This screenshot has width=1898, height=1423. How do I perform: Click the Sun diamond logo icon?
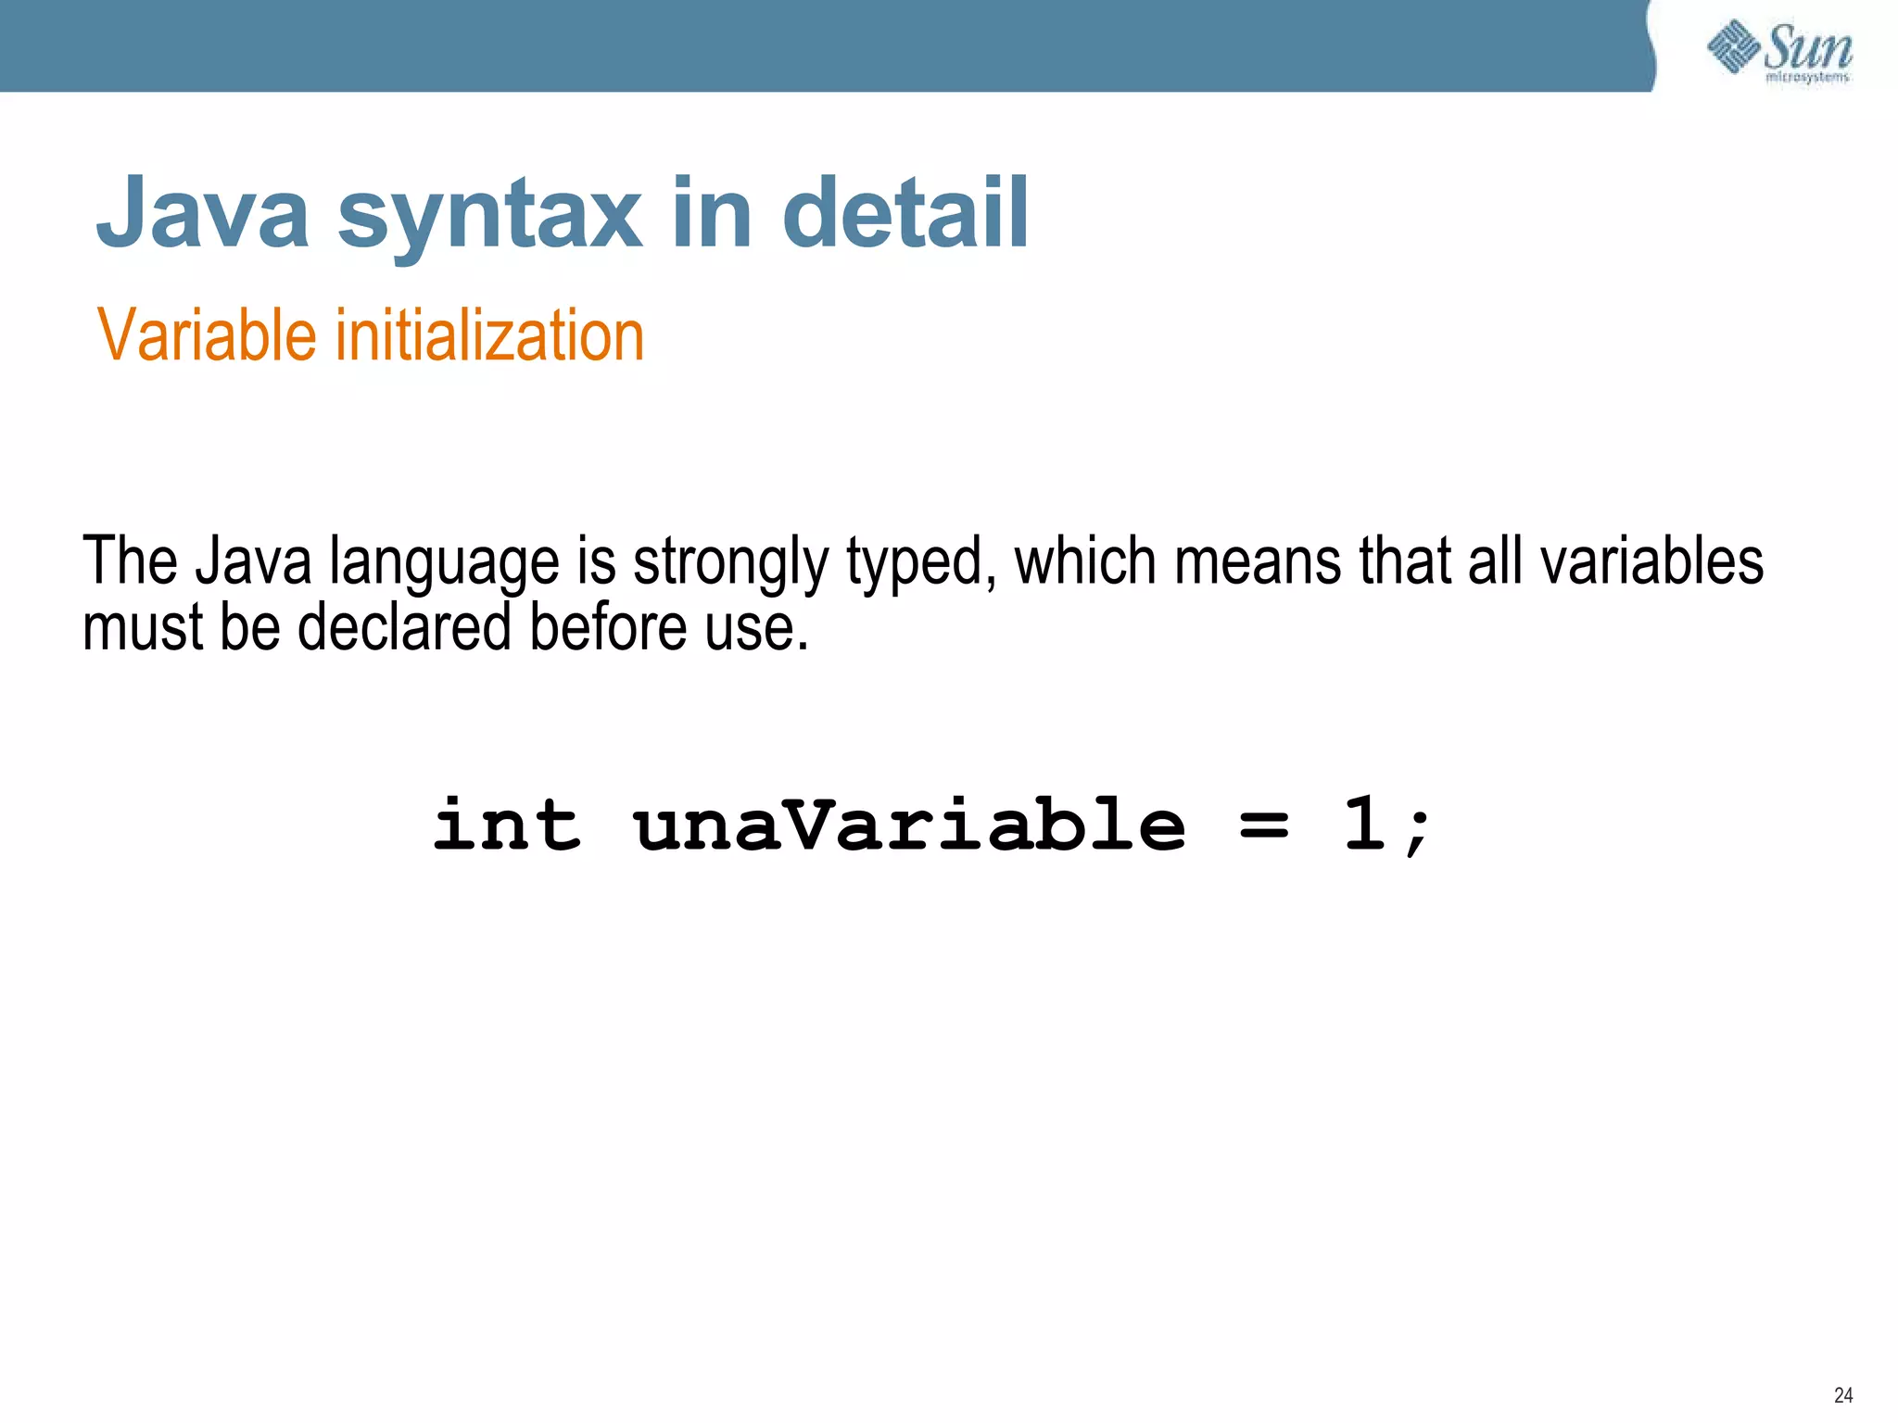coord(1732,46)
